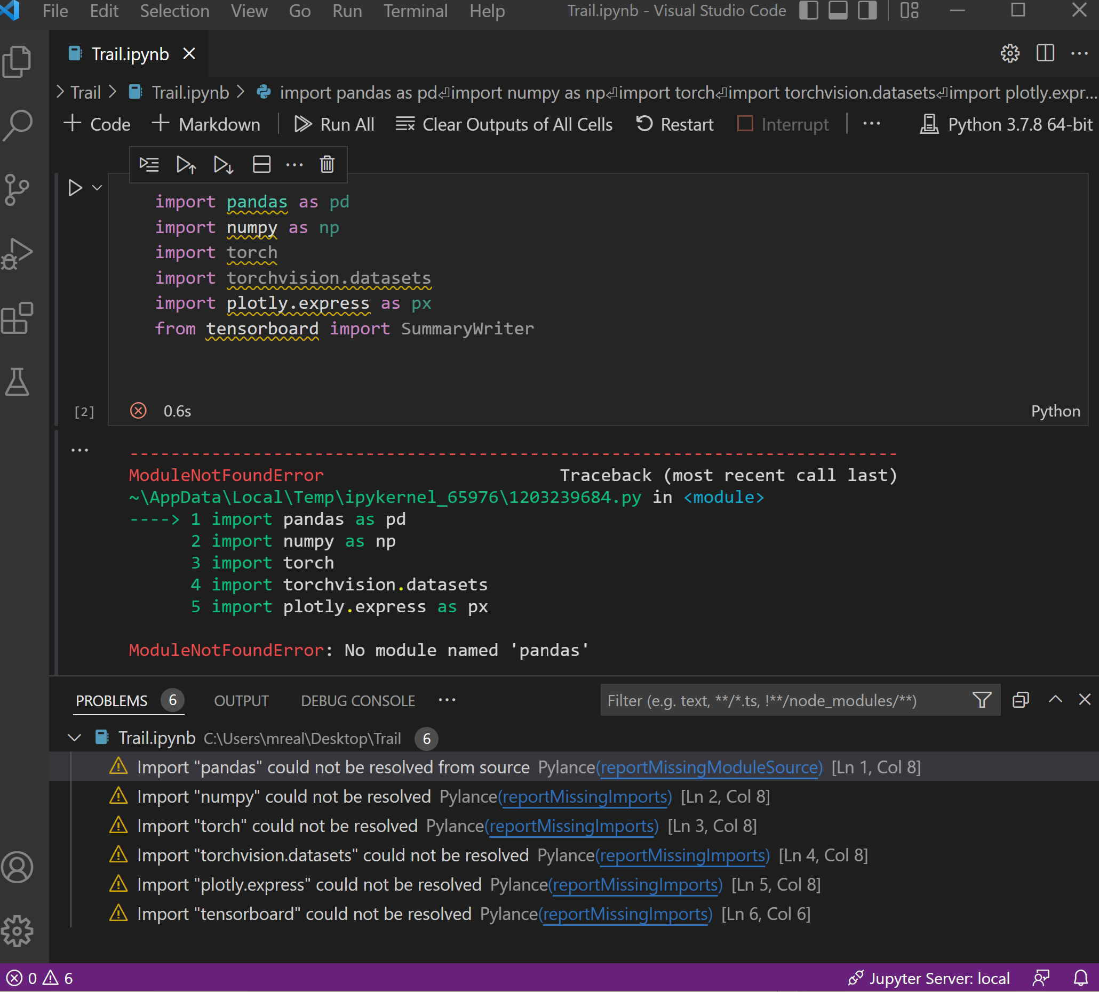Screen dimensions: 1099x992
Task: Toggle the Primary Side Bar layout
Action: tap(808, 10)
